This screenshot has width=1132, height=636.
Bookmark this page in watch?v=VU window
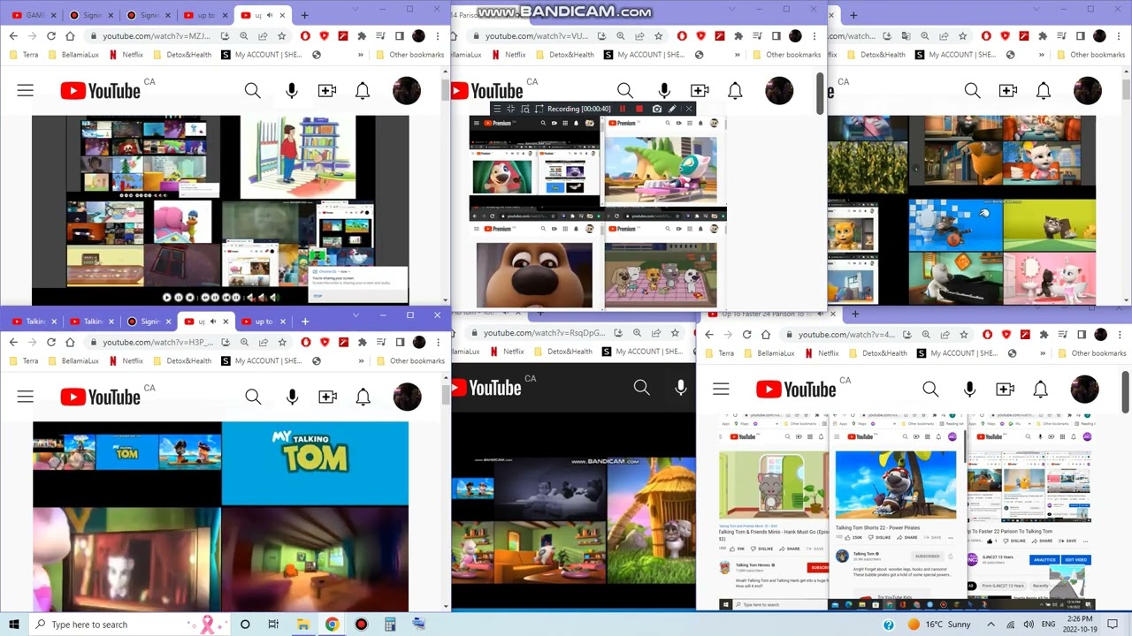click(x=659, y=36)
